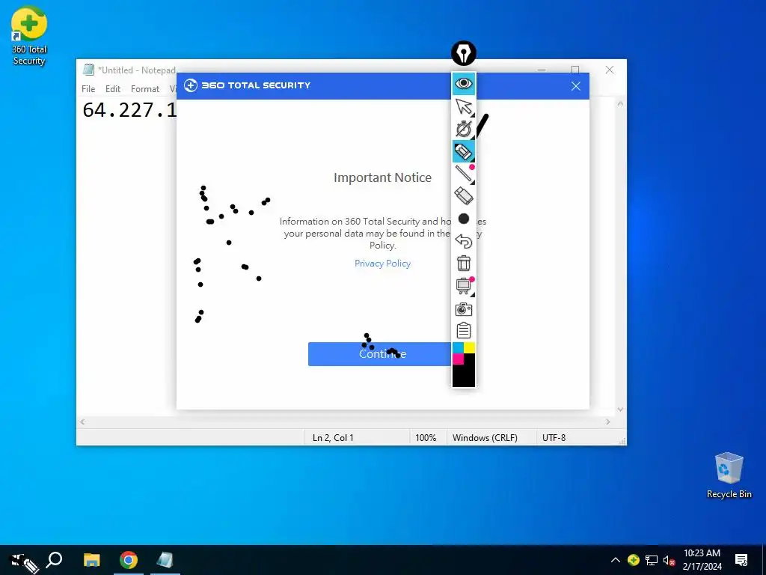Take a snapshot with the camera icon
Image resolution: width=766 pixels, height=575 pixels.
pyautogui.click(x=463, y=309)
